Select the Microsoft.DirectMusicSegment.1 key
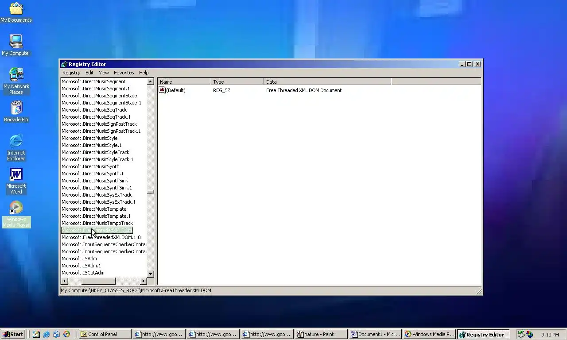 tap(96, 89)
